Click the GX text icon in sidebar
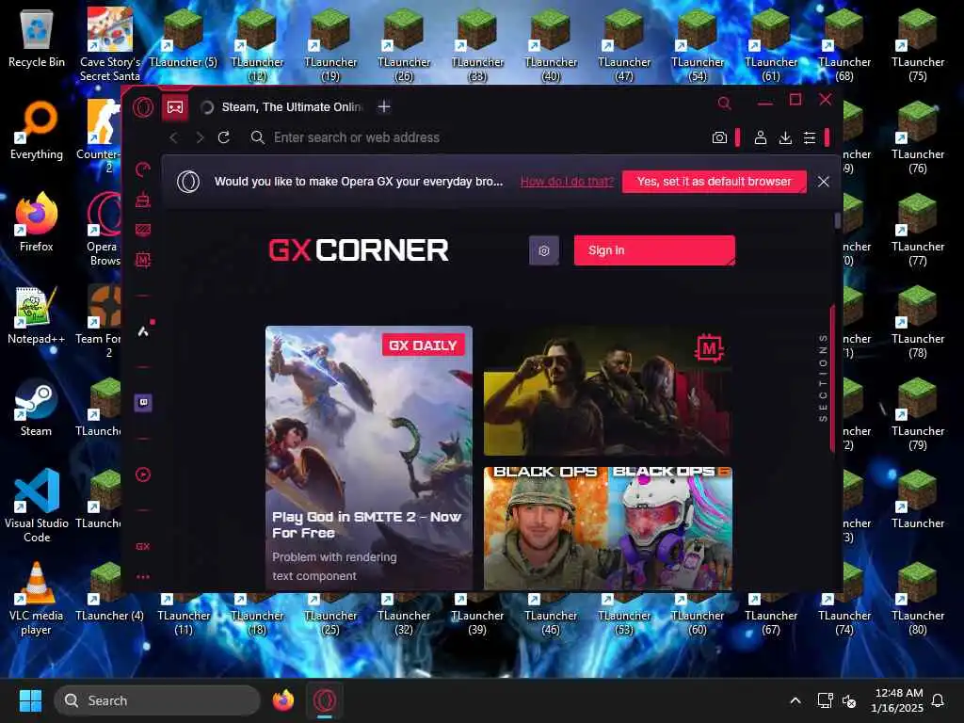964x723 pixels. 143,546
